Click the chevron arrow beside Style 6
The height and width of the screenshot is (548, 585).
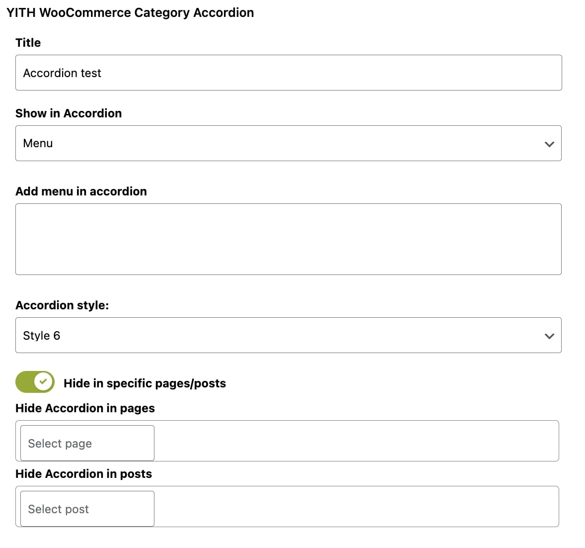549,336
